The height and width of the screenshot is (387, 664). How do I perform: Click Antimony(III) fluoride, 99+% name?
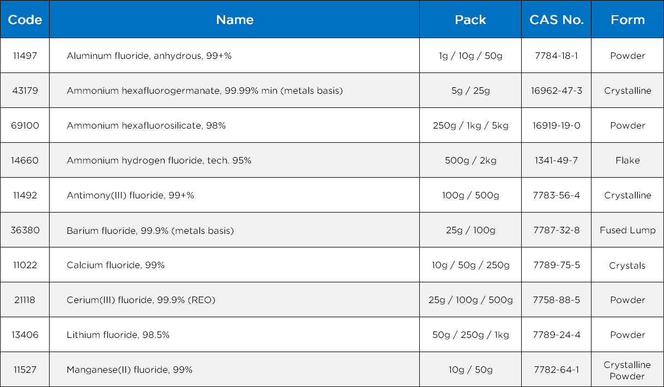pos(130,195)
